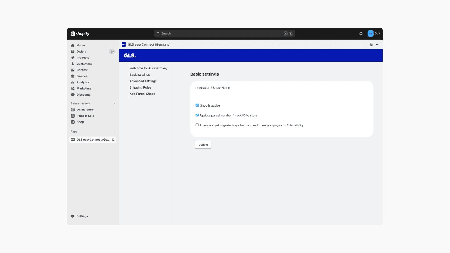Open the three-dot overflow menu
This screenshot has height=253, width=450.
click(378, 44)
